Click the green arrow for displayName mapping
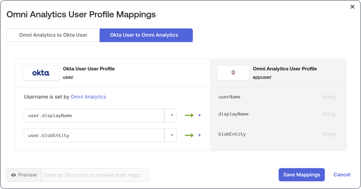The image size is (361, 189). [189, 115]
